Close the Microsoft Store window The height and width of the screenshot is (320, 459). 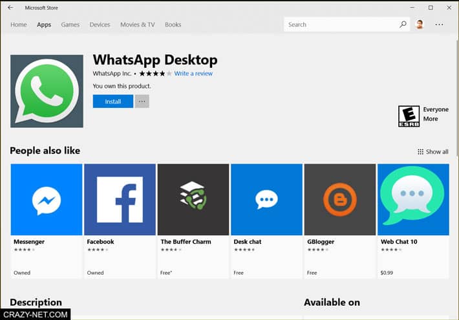click(x=449, y=8)
